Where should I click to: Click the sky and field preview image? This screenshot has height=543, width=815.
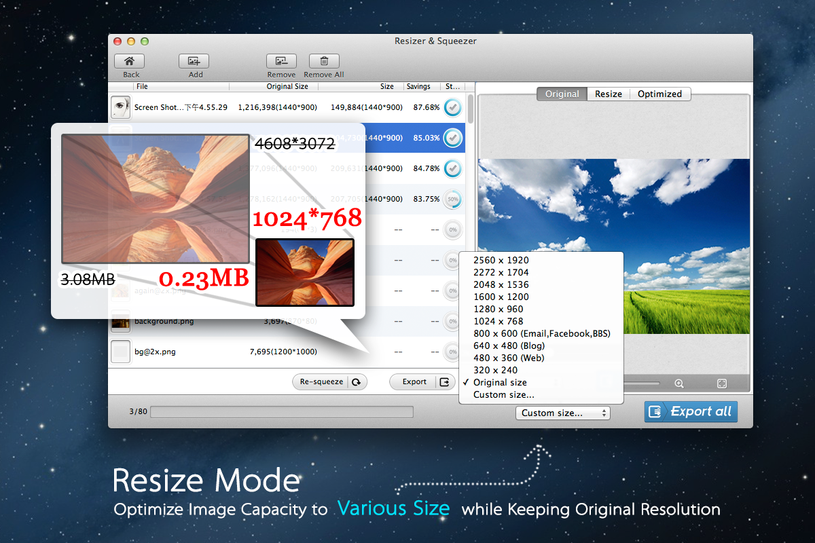614,246
